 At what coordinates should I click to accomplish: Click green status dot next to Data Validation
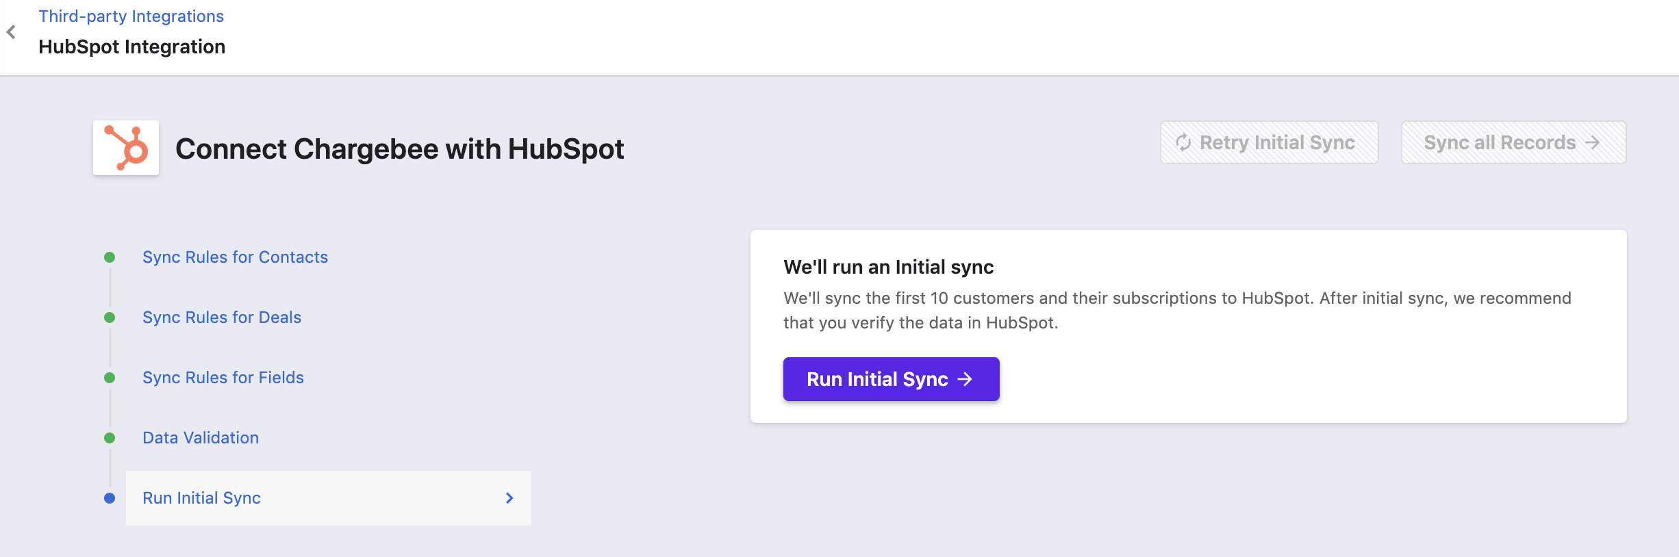tap(110, 438)
